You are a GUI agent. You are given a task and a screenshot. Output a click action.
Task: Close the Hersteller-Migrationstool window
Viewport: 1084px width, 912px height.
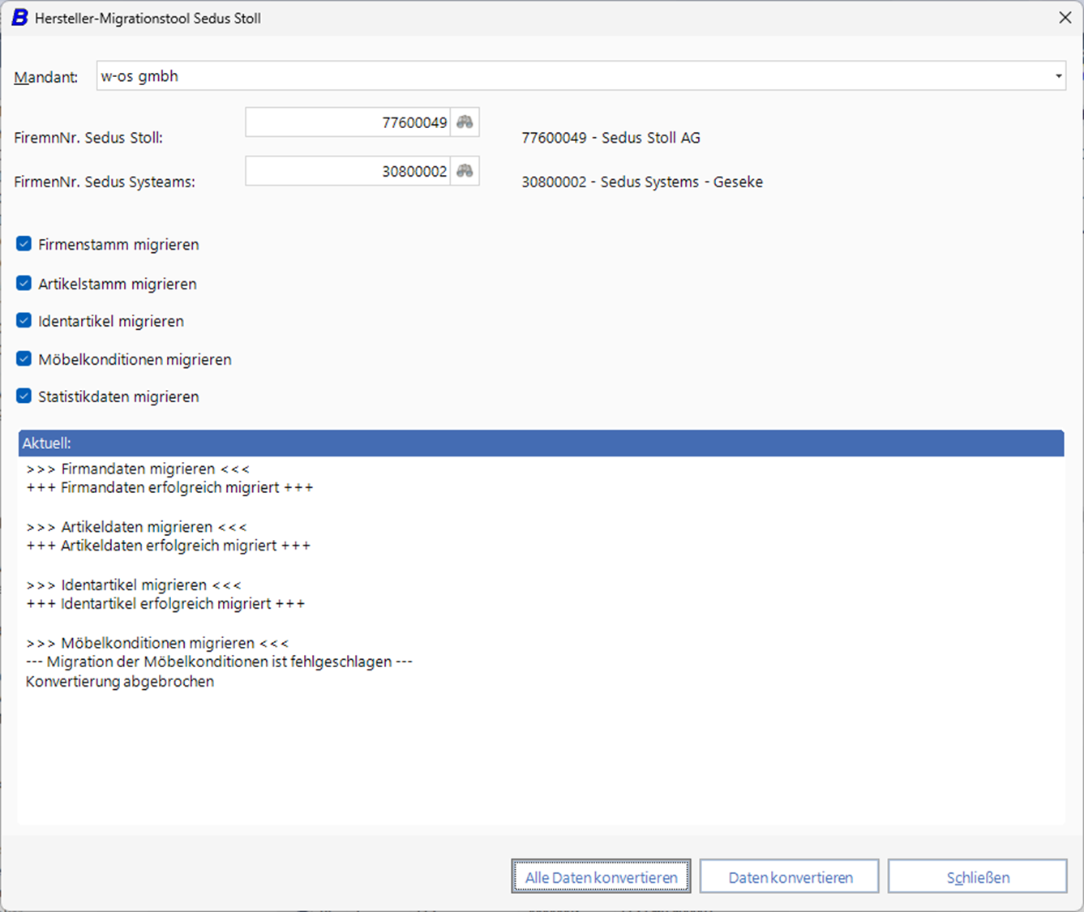pyautogui.click(x=1065, y=18)
